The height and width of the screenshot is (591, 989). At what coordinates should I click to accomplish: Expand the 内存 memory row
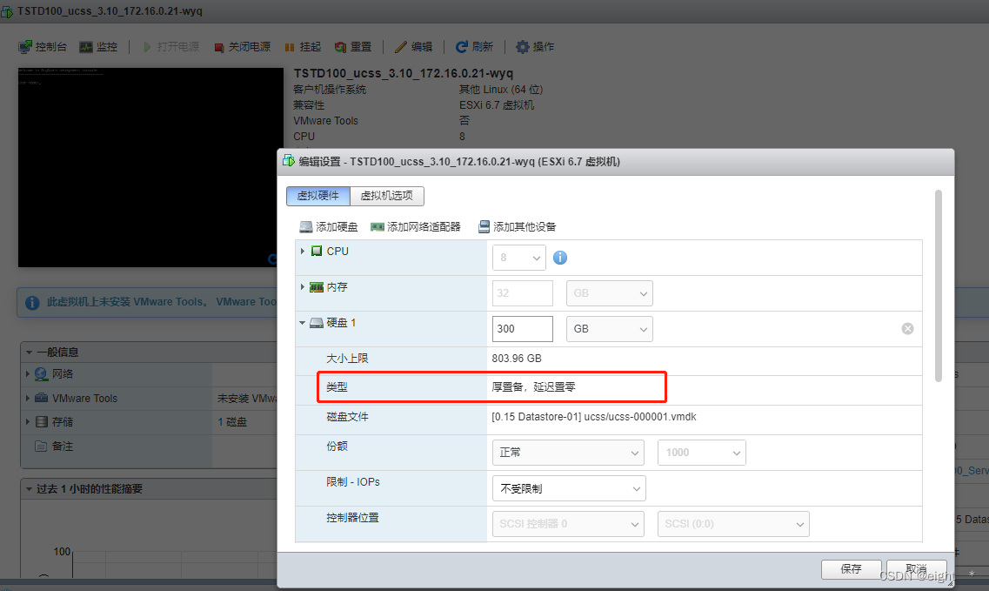303,286
